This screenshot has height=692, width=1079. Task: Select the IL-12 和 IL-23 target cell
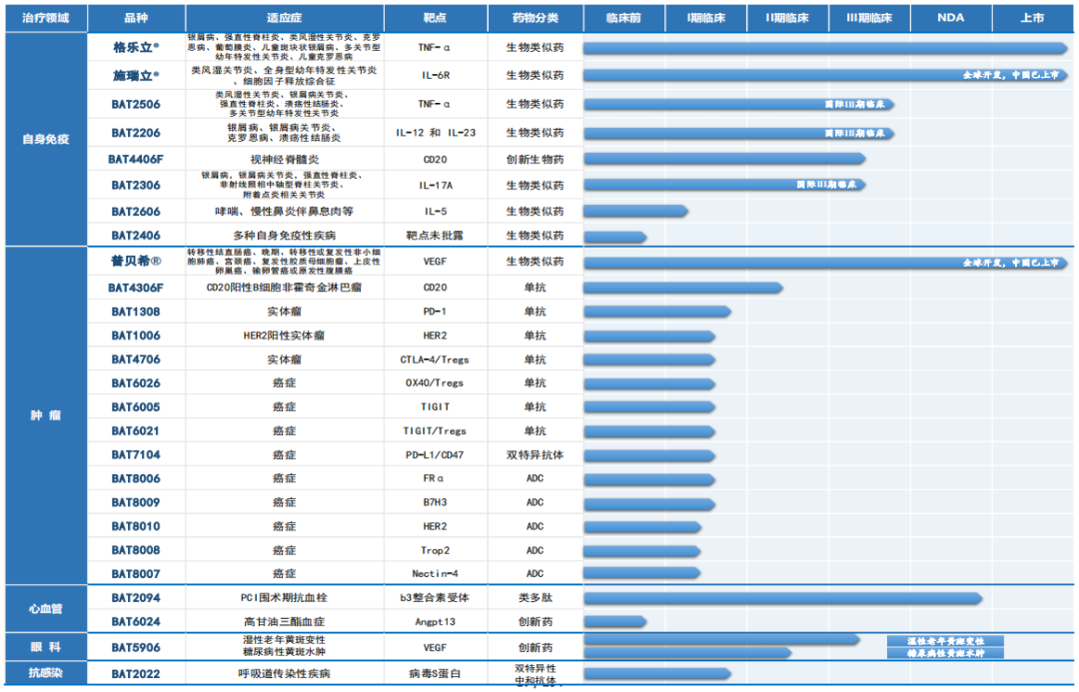point(436,133)
